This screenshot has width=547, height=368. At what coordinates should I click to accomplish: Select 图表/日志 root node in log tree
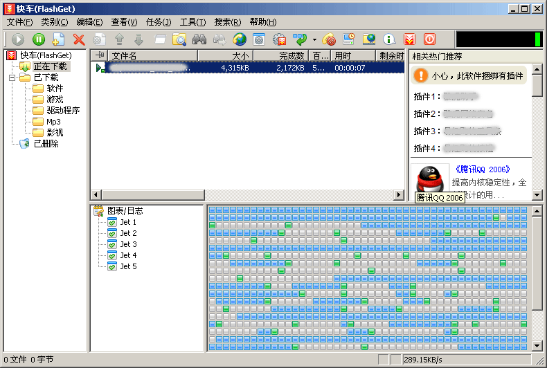tap(125, 211)
